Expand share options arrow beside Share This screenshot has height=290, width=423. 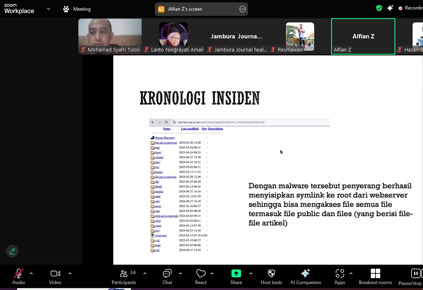pyautogui.click(x=250, y=273)
